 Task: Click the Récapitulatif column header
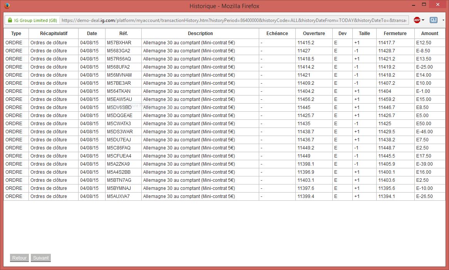tap(54, 34)
